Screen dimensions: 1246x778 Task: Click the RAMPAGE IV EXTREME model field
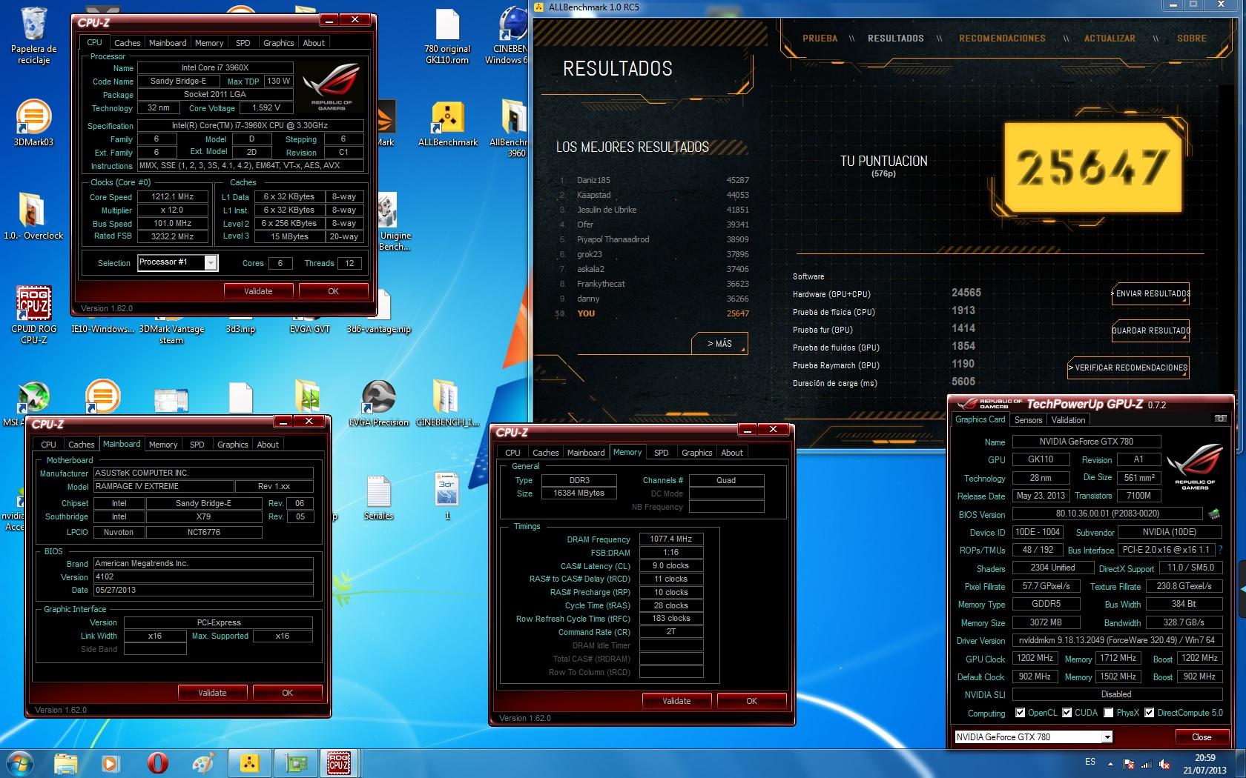(x=162, y=487)
